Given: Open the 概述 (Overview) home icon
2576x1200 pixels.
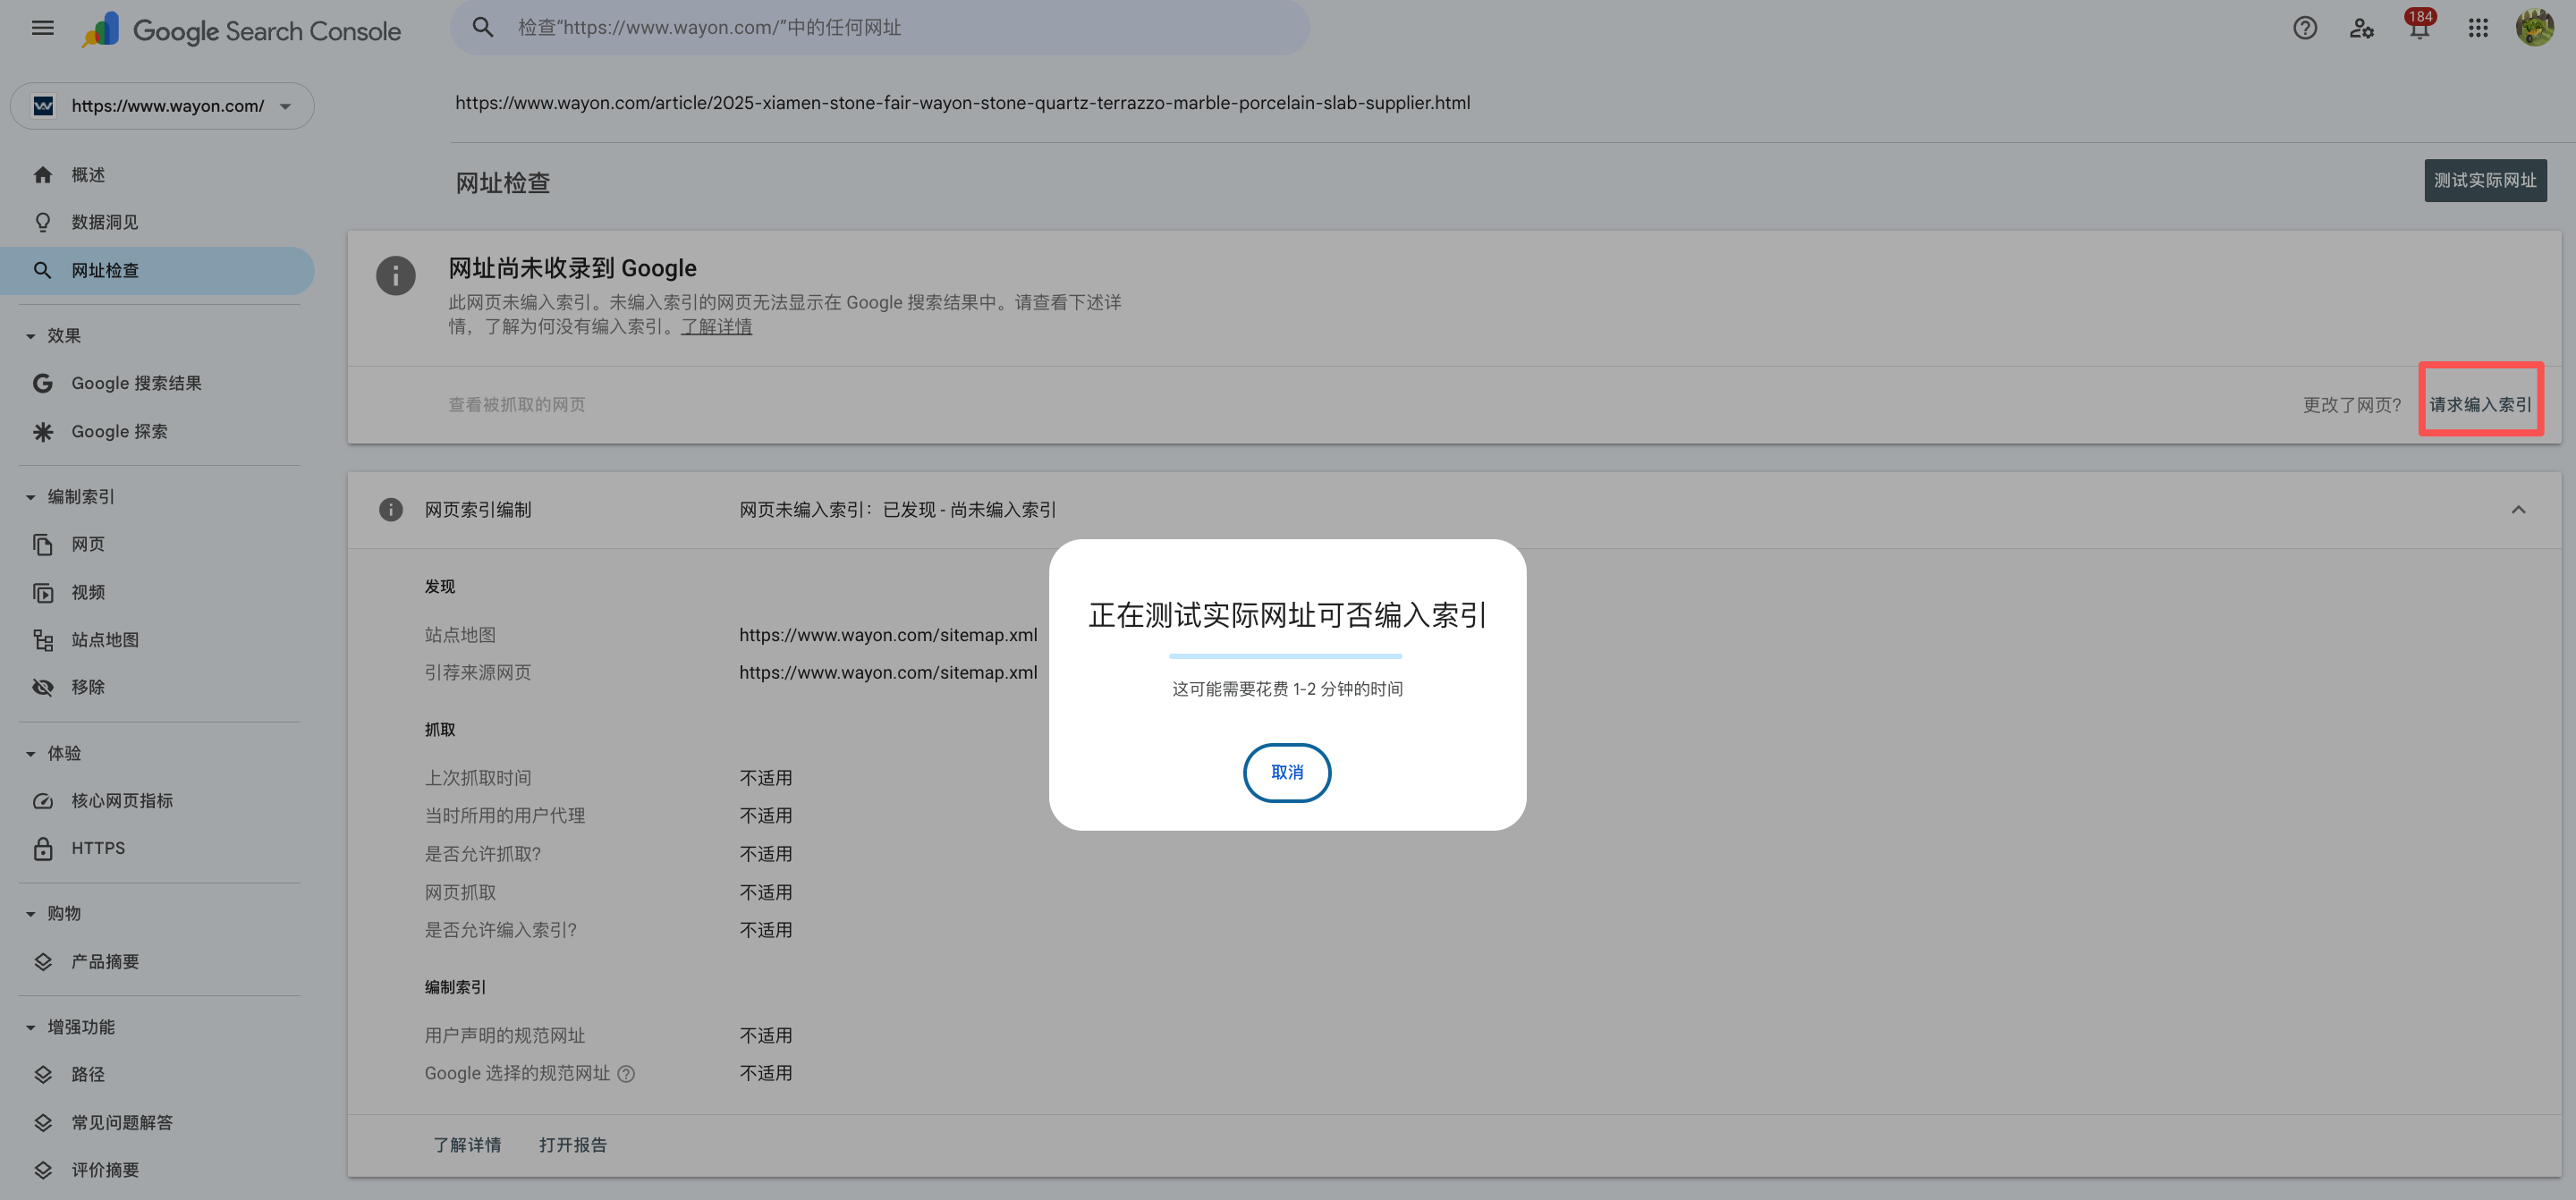Looking at the screenshot, I should tap(43, 174).
